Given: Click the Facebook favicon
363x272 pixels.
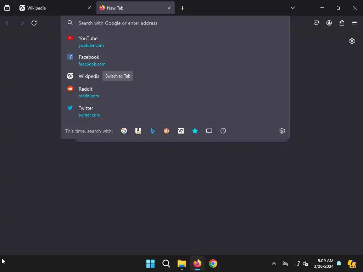Looking at the screenshot, I should pos(70,57).
